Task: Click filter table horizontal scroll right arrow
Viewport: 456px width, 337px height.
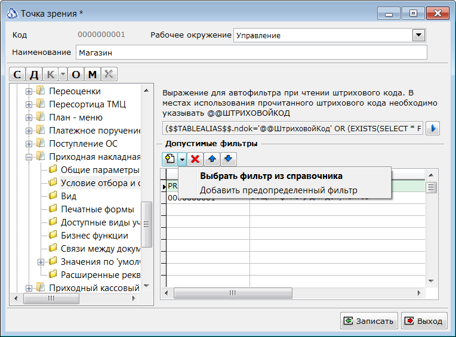Action: [419, 293]
